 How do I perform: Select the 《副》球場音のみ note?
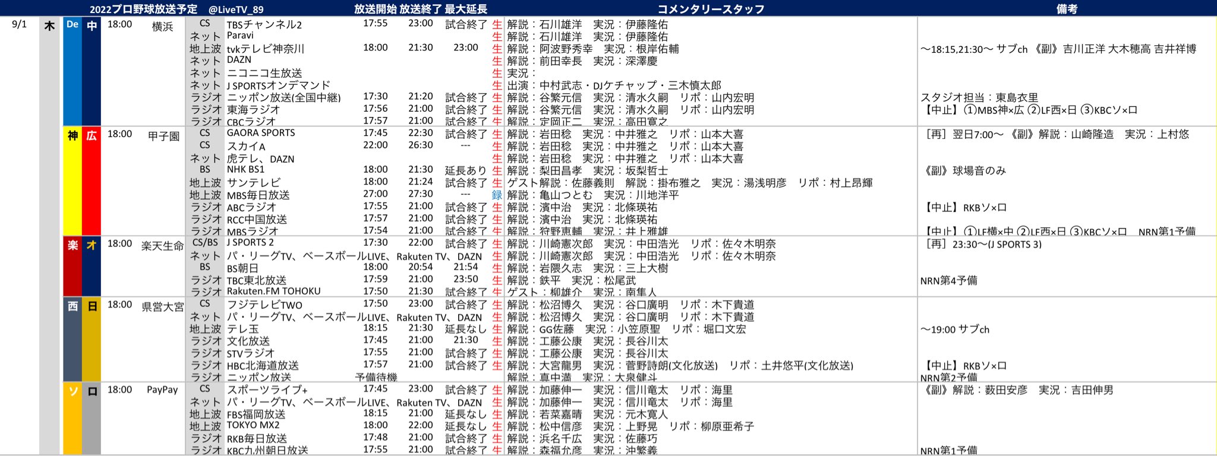point(963,171)
